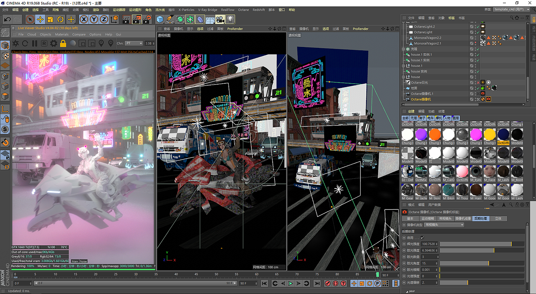
Task: Toggle Live Viewer resolution lock
Action: pos(63,44)
